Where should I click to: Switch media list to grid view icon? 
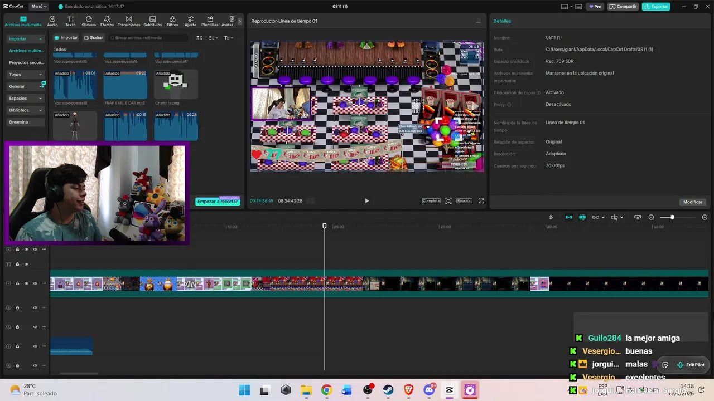(199, 38)
